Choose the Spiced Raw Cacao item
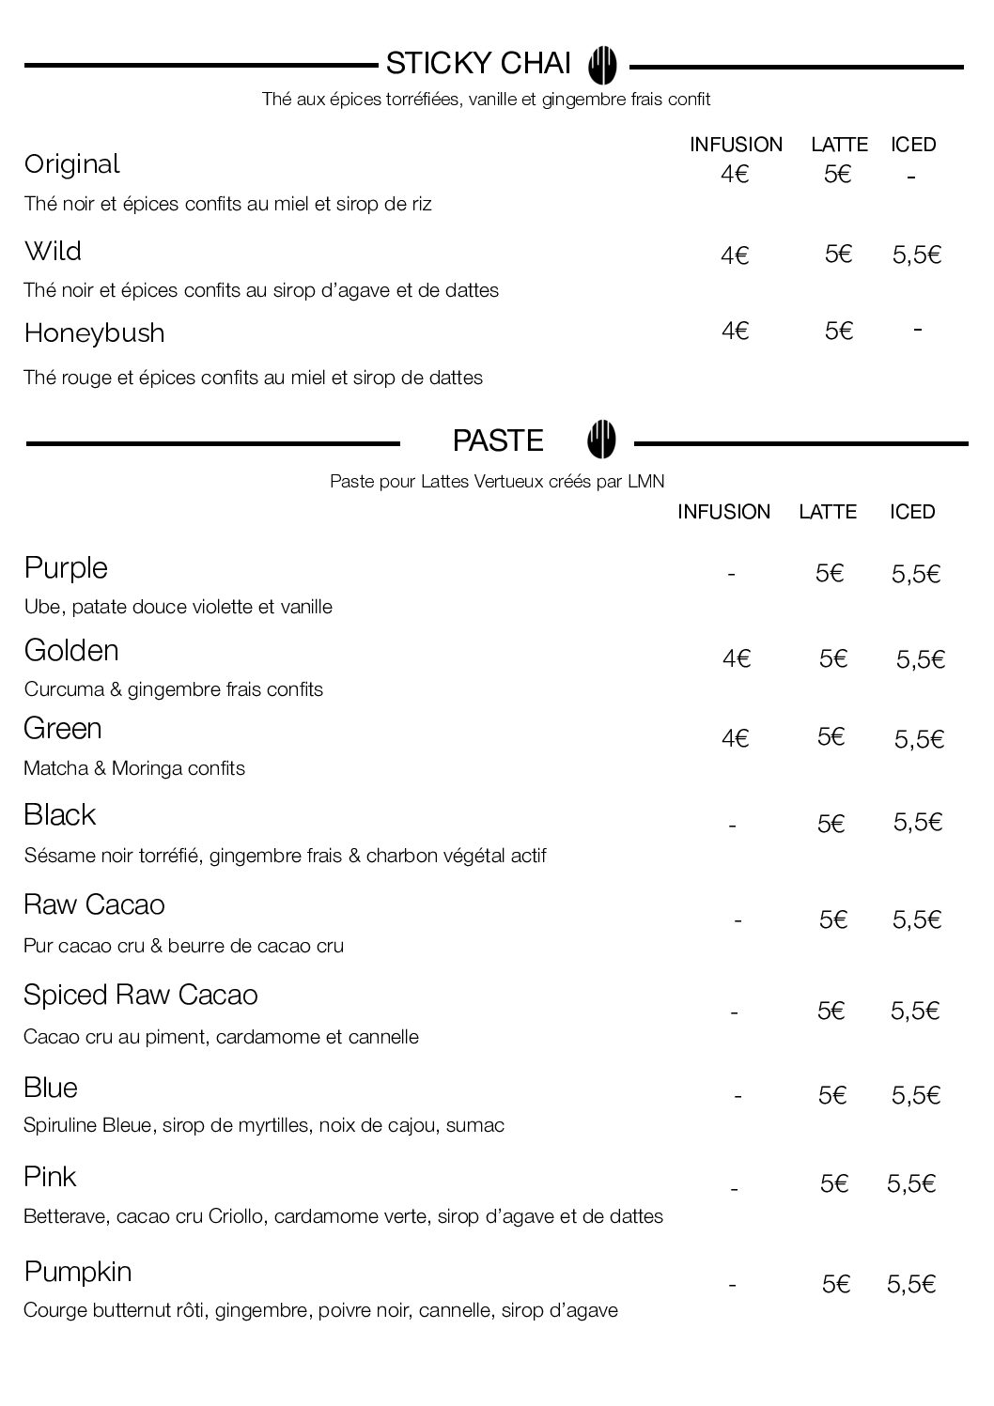 [x=141, y=996]
